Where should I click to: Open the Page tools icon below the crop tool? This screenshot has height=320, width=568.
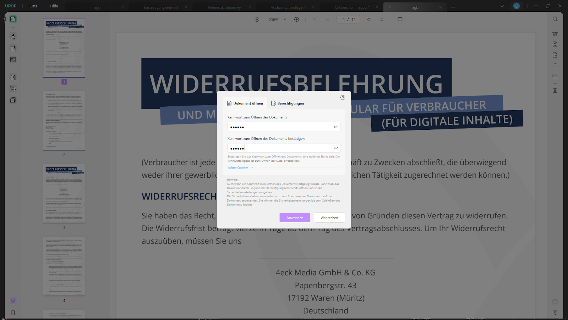[x=13, y=100]
